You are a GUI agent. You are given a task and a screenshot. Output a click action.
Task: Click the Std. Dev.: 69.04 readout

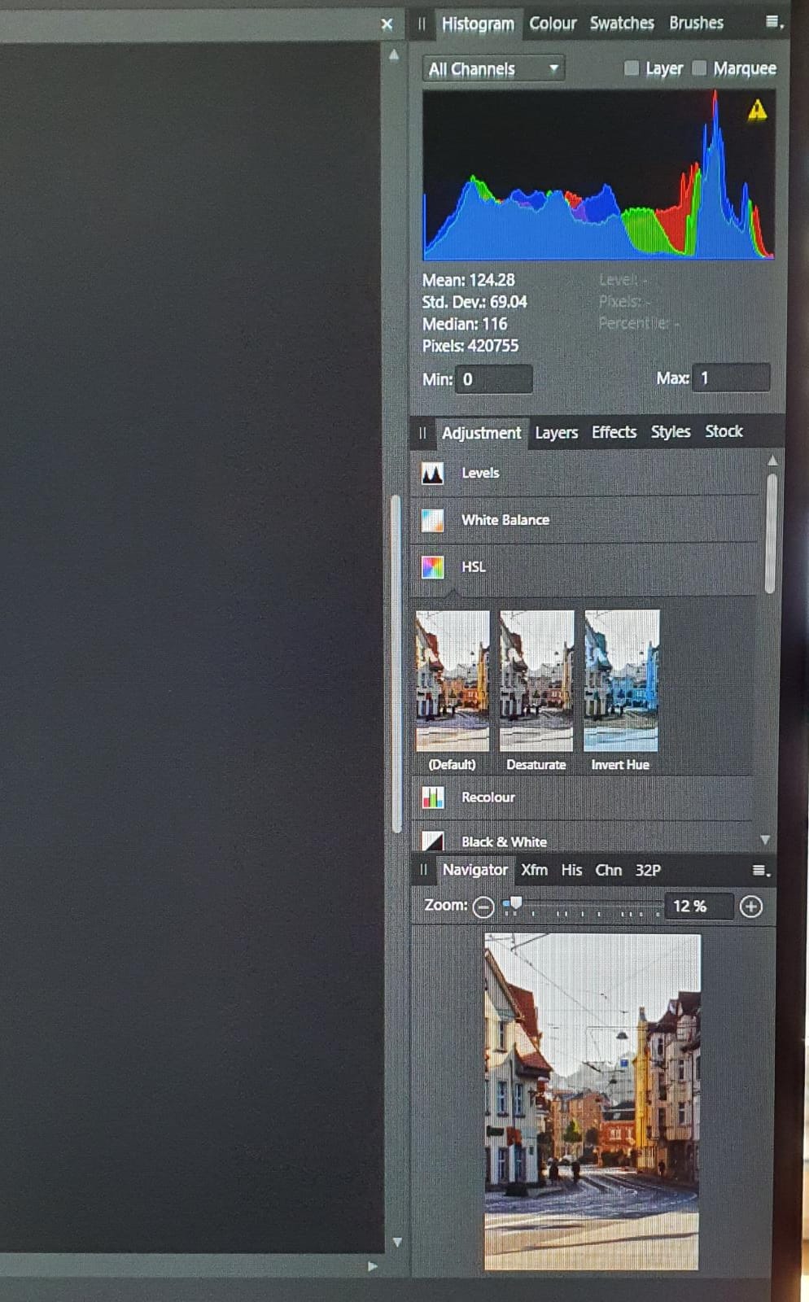[x=474, y=302]
